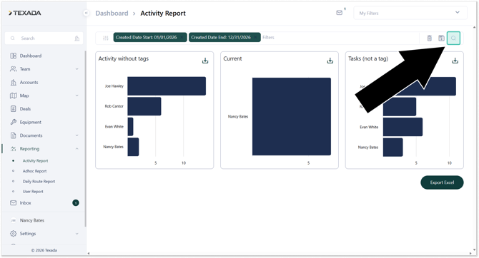The image size is (479, 258).
Task: Open the mail notifications envelope icon
Action: pyautogui.click(x=339, y=13)
